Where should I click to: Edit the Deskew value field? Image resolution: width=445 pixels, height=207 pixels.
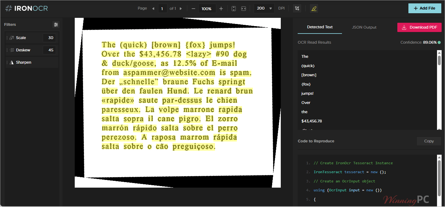(50, 50)
